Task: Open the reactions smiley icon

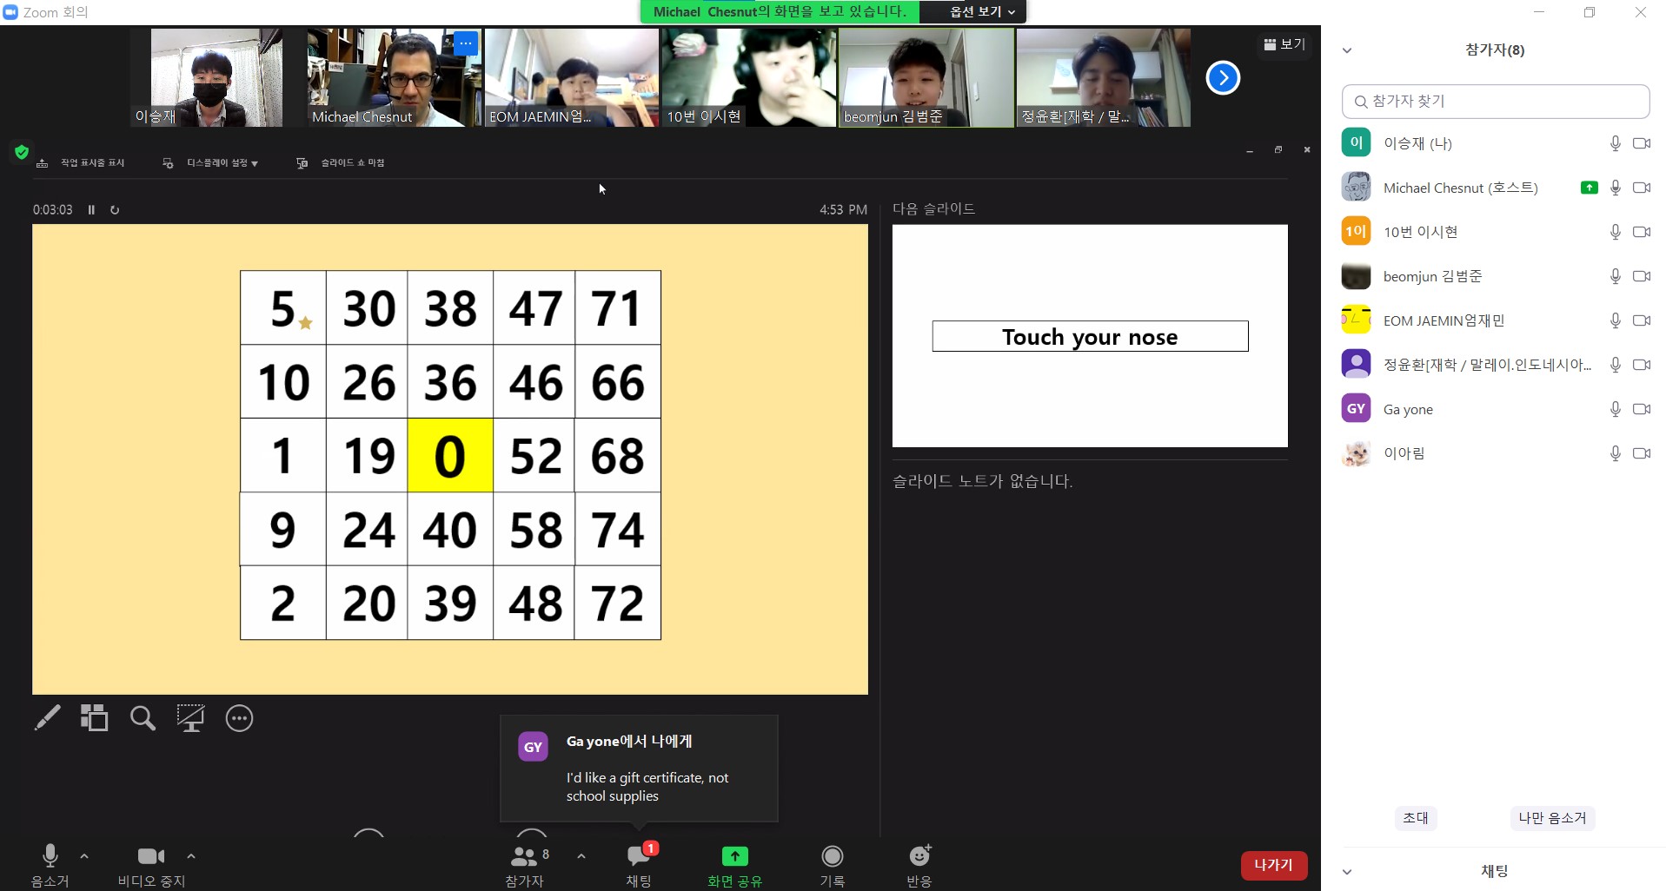Action: pyautogui.click(x=919, y=856)
